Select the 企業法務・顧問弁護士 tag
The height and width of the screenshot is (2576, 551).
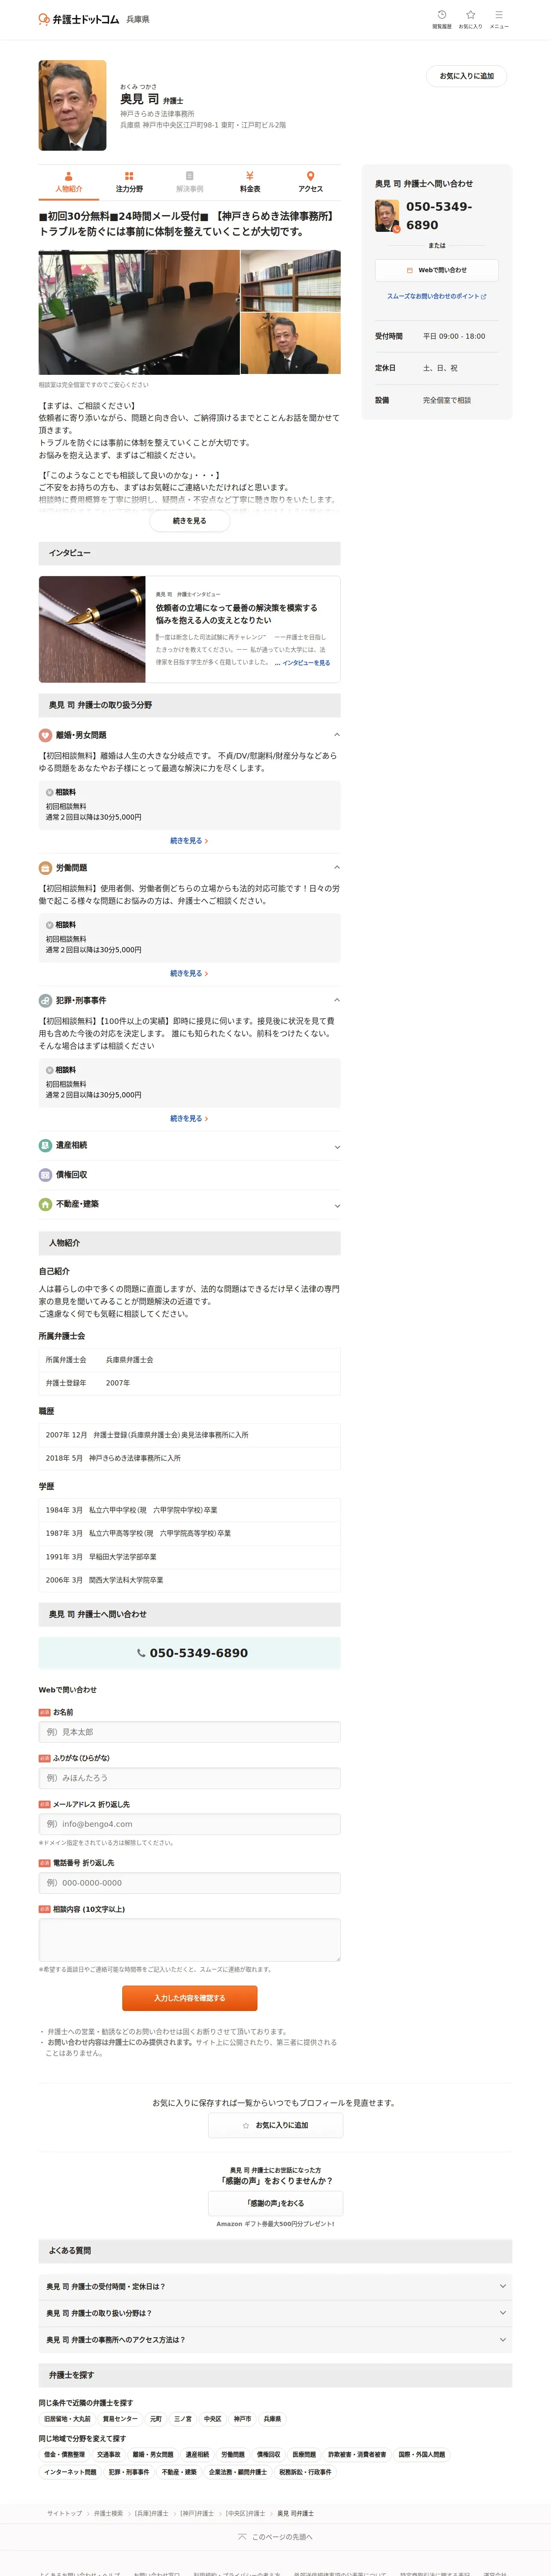tap(238, 2472)
